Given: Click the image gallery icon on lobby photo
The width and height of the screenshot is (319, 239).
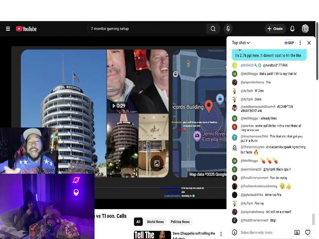Looking at the screenshot, I should pos(157,163).
